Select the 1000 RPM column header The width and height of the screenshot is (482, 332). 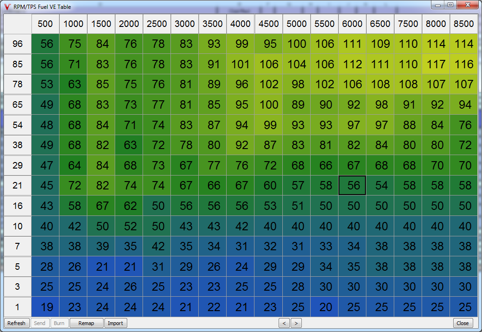tap(73, 24)
